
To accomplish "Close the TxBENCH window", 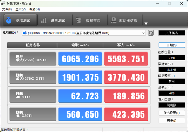I will (182, 3).
